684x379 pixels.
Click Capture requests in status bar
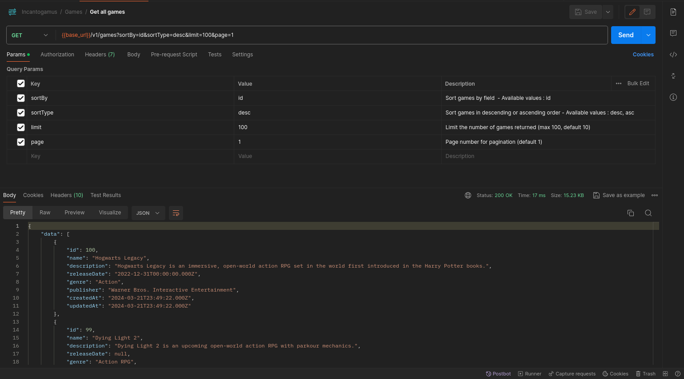click(572, 374)
